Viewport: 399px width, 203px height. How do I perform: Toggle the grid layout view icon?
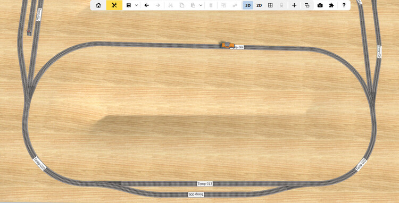pos(270,5)
